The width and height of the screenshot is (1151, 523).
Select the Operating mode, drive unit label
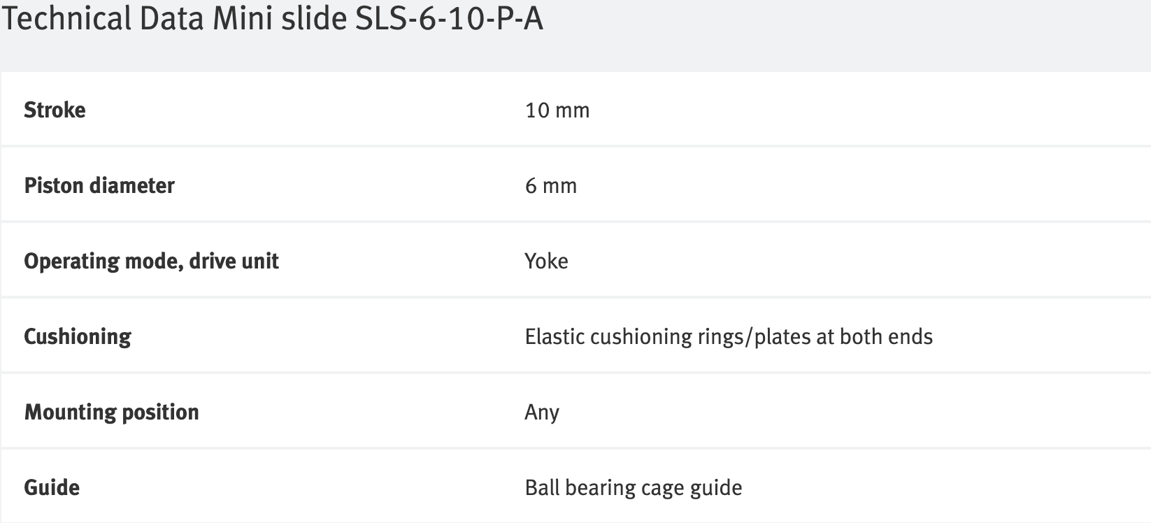pyautogui.click(x=151, y=261)
